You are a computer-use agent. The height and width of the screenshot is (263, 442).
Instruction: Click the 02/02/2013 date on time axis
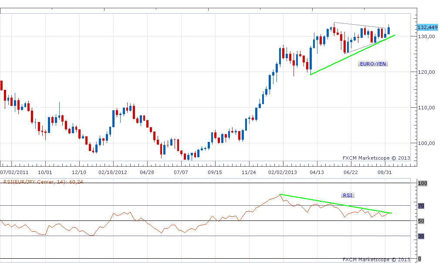pos(282,172)
